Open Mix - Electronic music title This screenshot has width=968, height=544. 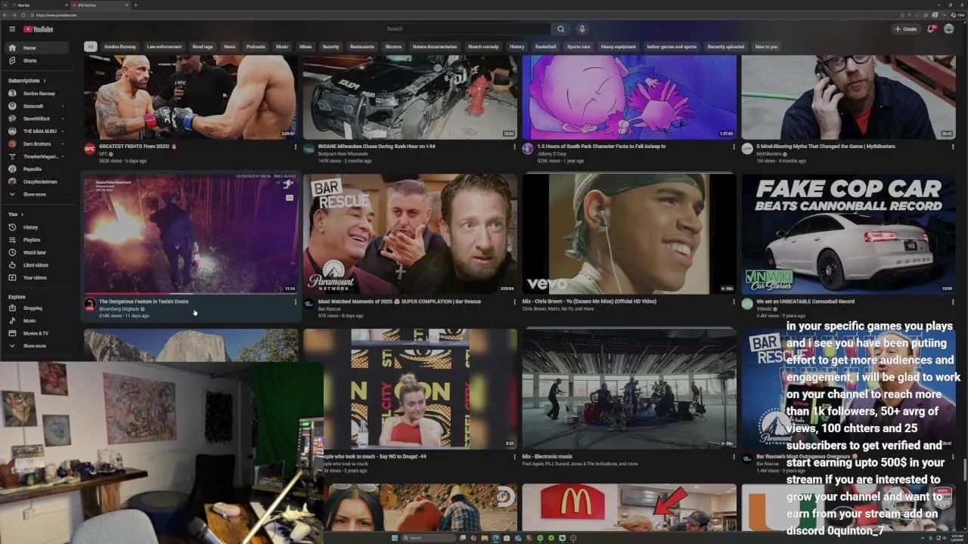[x=548, y=456]
